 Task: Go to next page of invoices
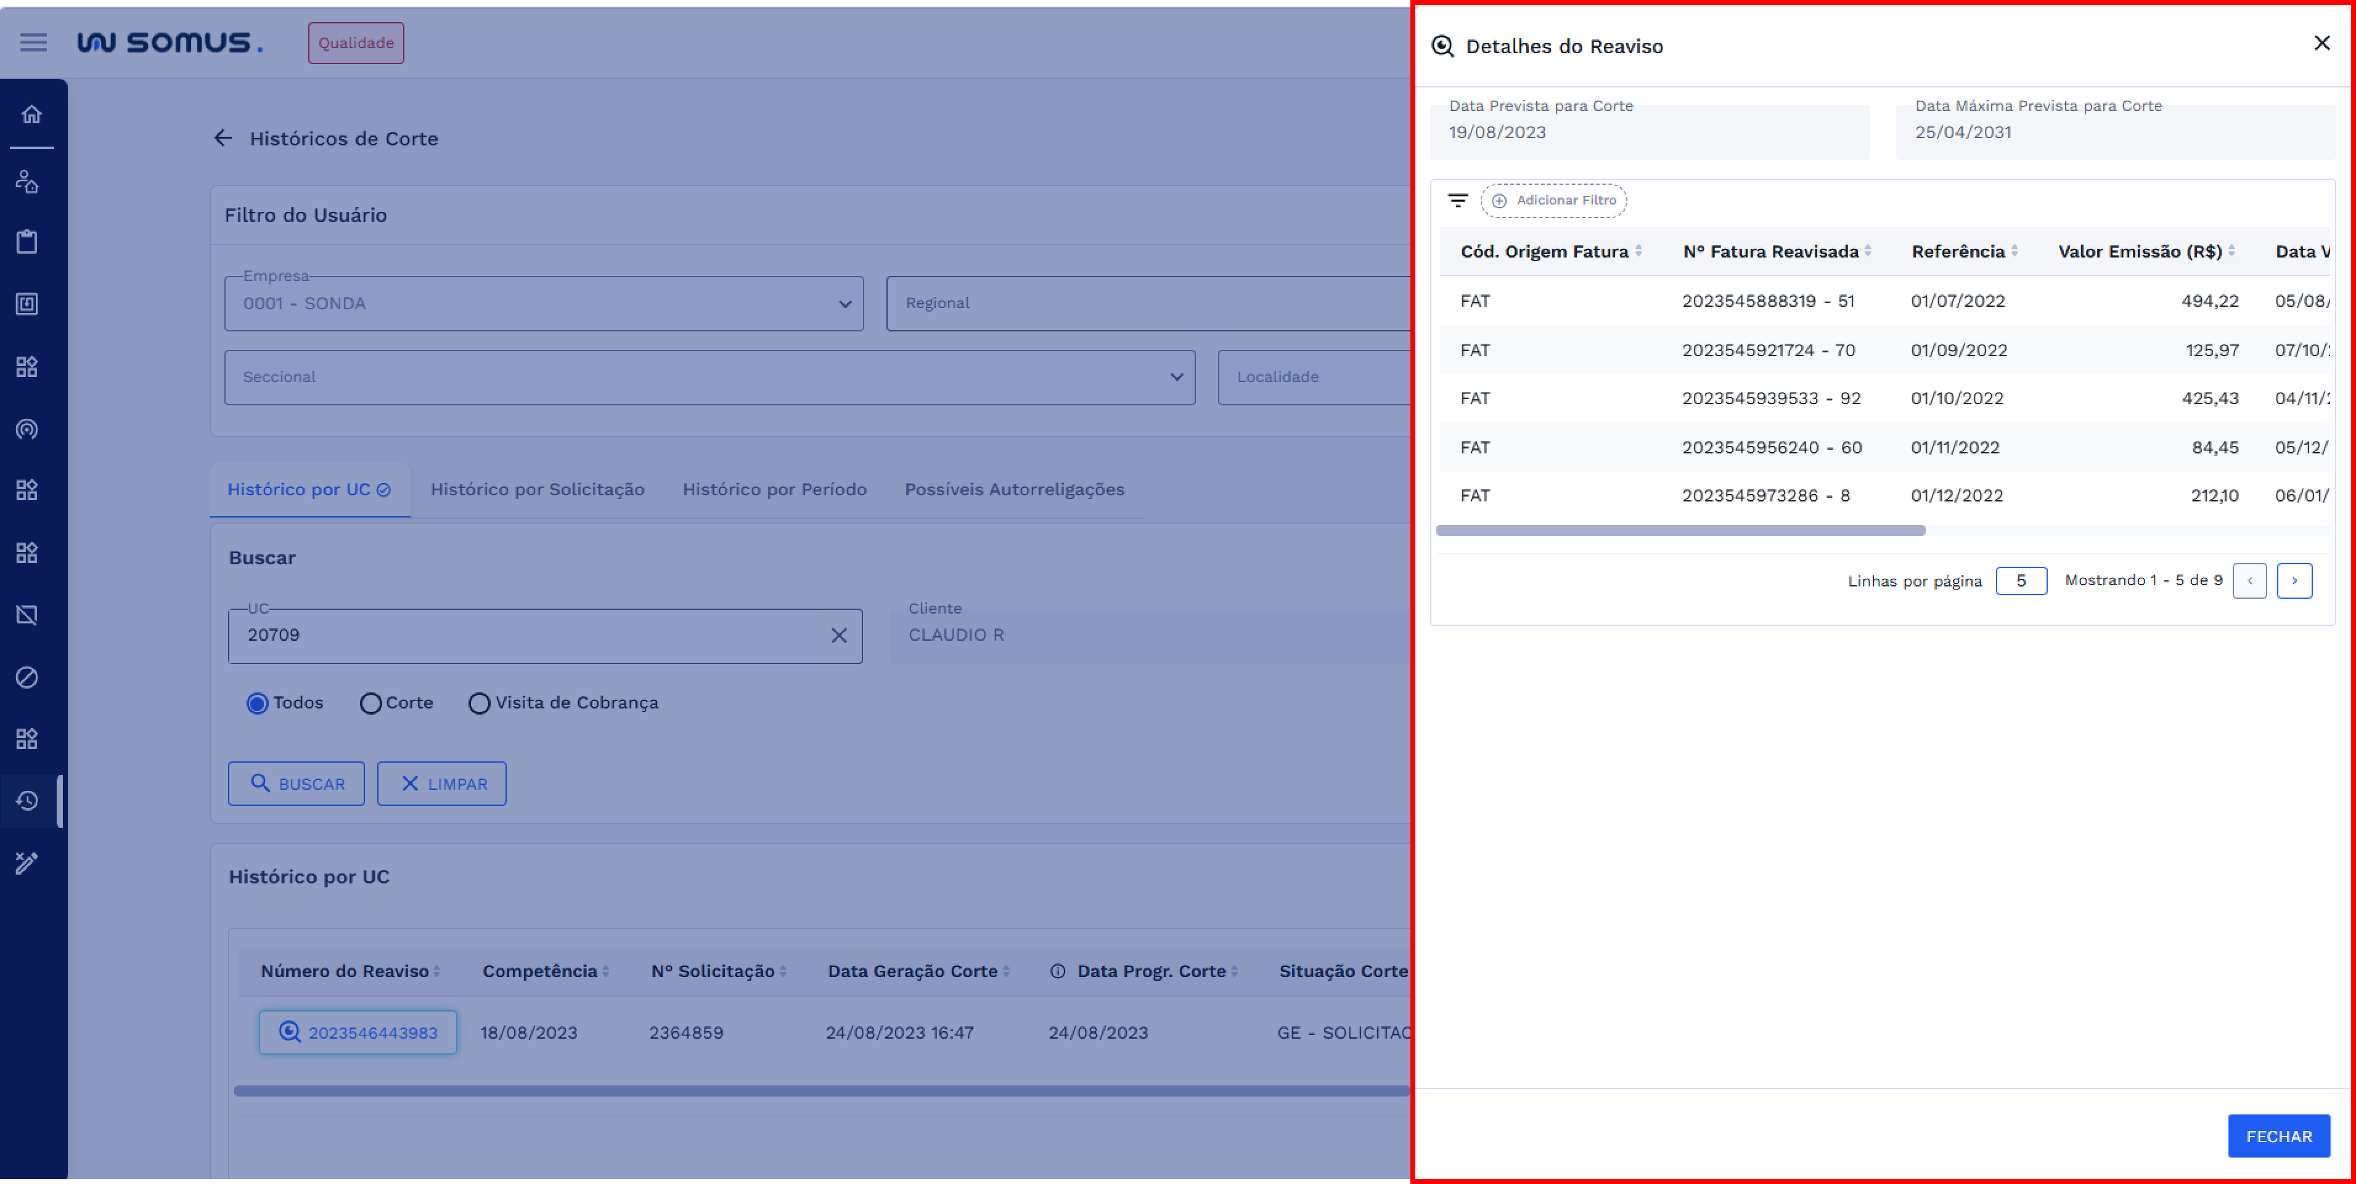point(2294,580)
